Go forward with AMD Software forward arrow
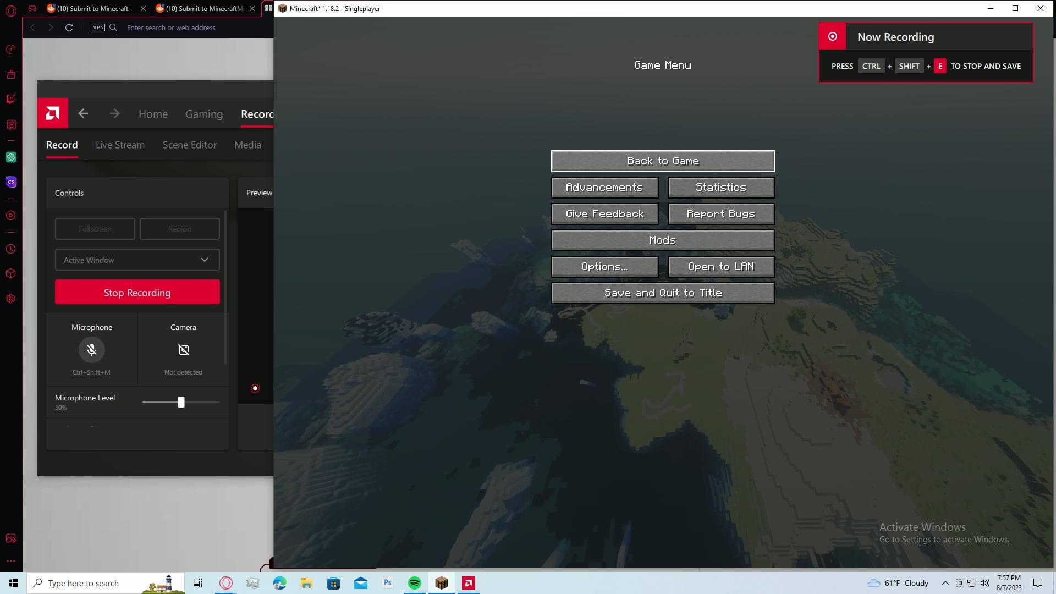The width and height of the screenshot is (1056, 594). [114, 113]
